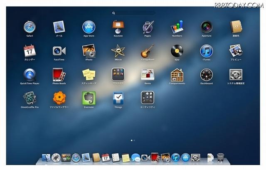Expand the ユーティリティ folder
The image size is (266, 170).
point(147,99)
